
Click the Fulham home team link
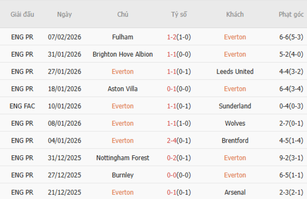[x=123, y=37]
